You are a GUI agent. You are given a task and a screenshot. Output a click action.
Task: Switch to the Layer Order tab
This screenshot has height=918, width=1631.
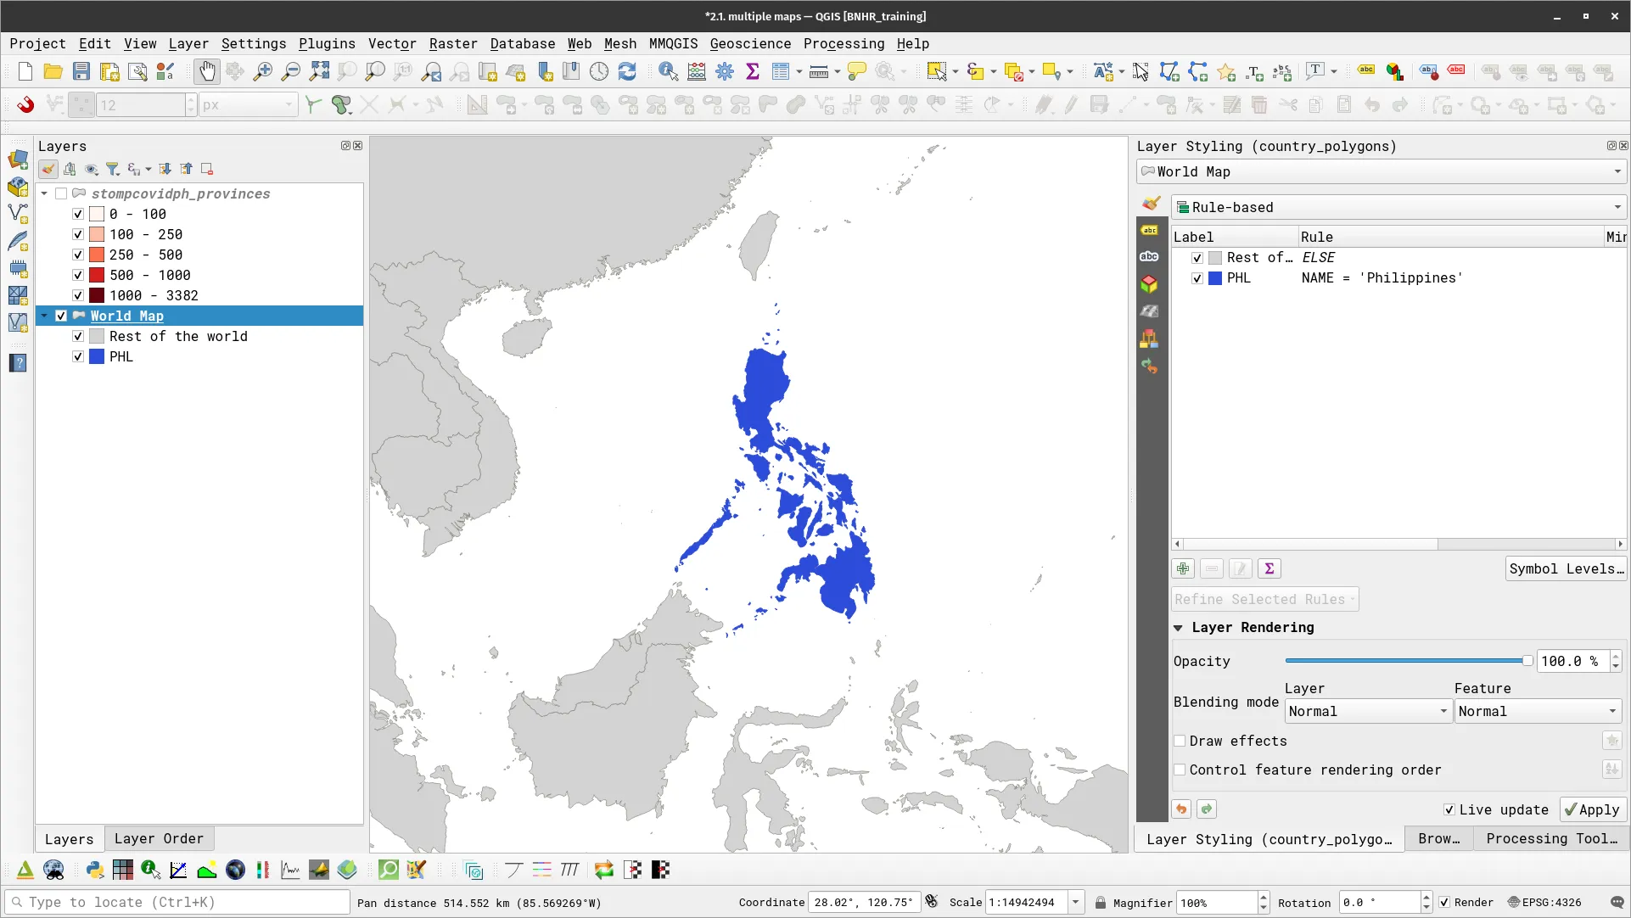point(159,838)
